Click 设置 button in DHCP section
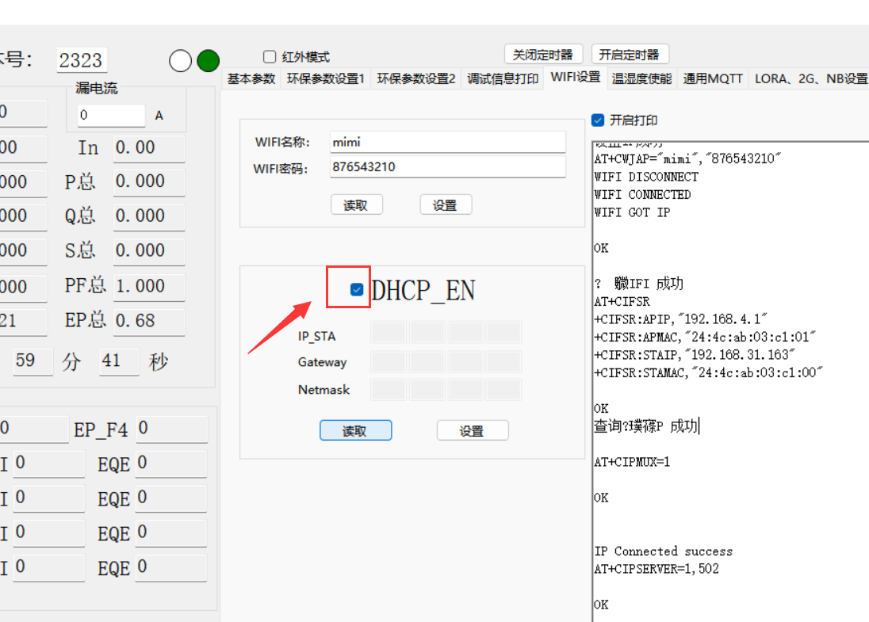Screen dimensions: 869x622 pyautogui.click(x=472, y=430)
